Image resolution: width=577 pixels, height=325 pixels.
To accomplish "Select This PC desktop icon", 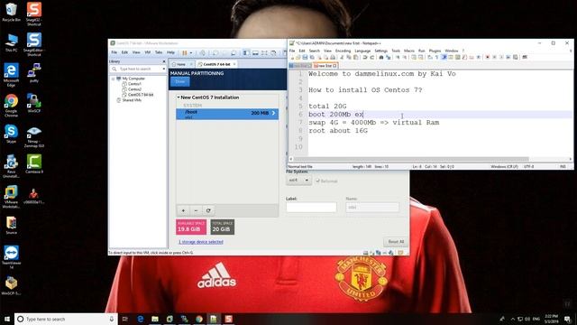I will click(x=12, y=42).
